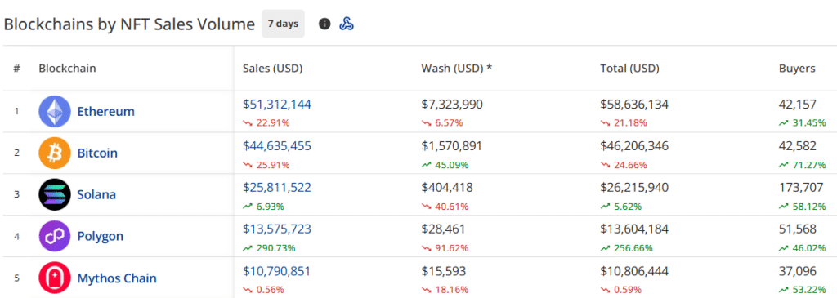Select Bitcoin buyers count 42,582
837x298 pixels.
pos(798,146)
